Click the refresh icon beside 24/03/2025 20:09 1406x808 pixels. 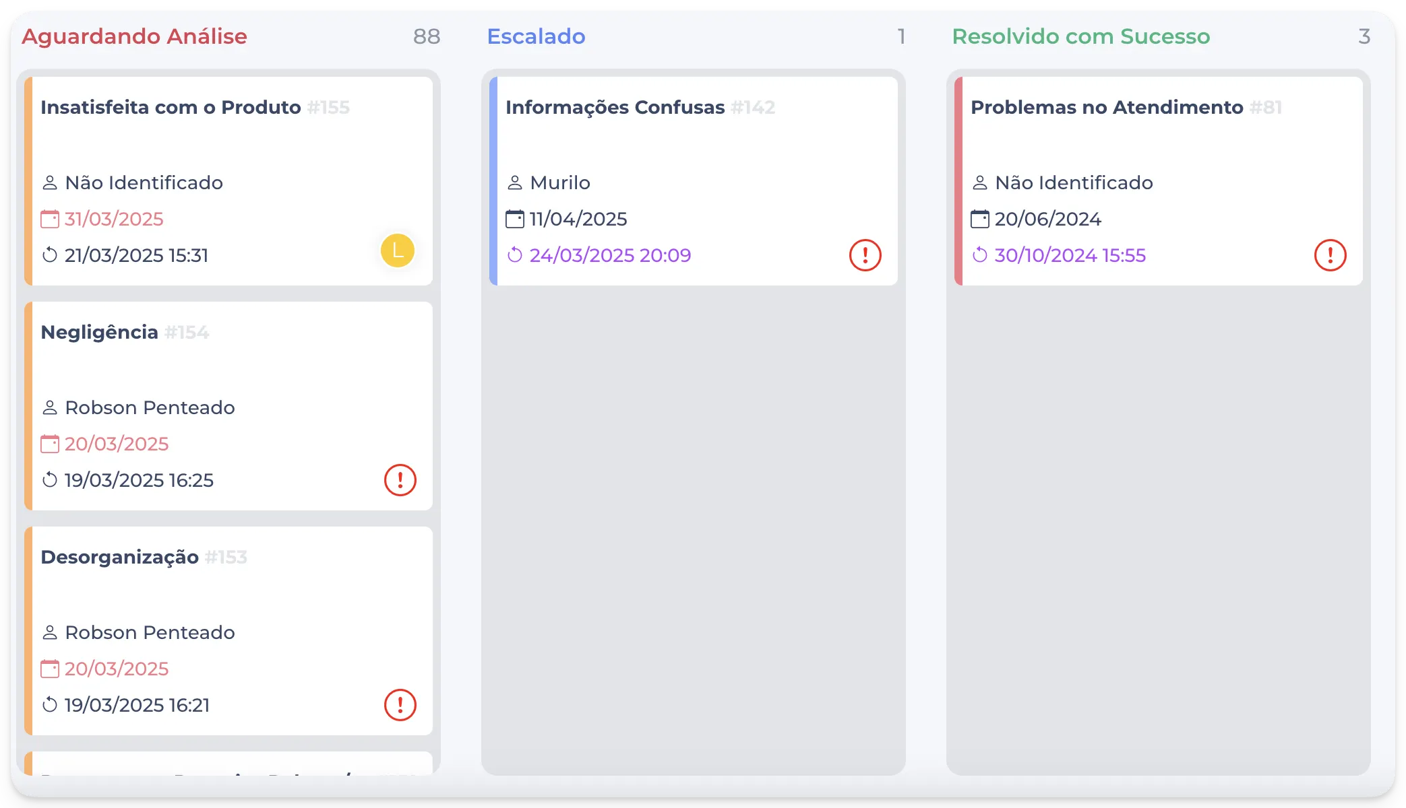(x=515, y=255)
